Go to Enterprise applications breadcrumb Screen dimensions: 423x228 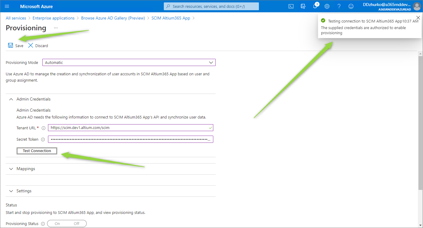[53, 18]
